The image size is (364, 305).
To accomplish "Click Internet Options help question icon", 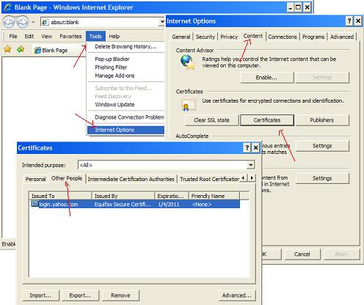I will (x=349, y=21).
